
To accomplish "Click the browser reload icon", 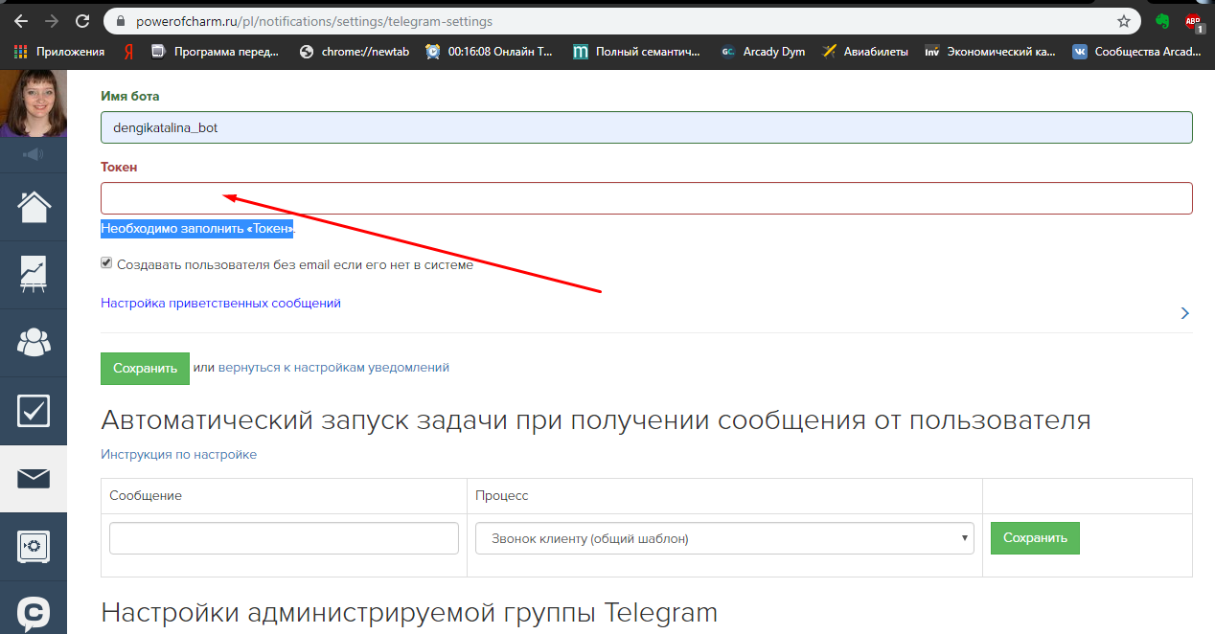I will 82,20.
